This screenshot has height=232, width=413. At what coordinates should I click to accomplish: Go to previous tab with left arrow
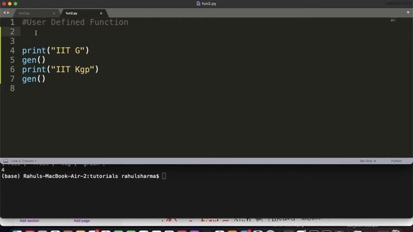point(5,13)
